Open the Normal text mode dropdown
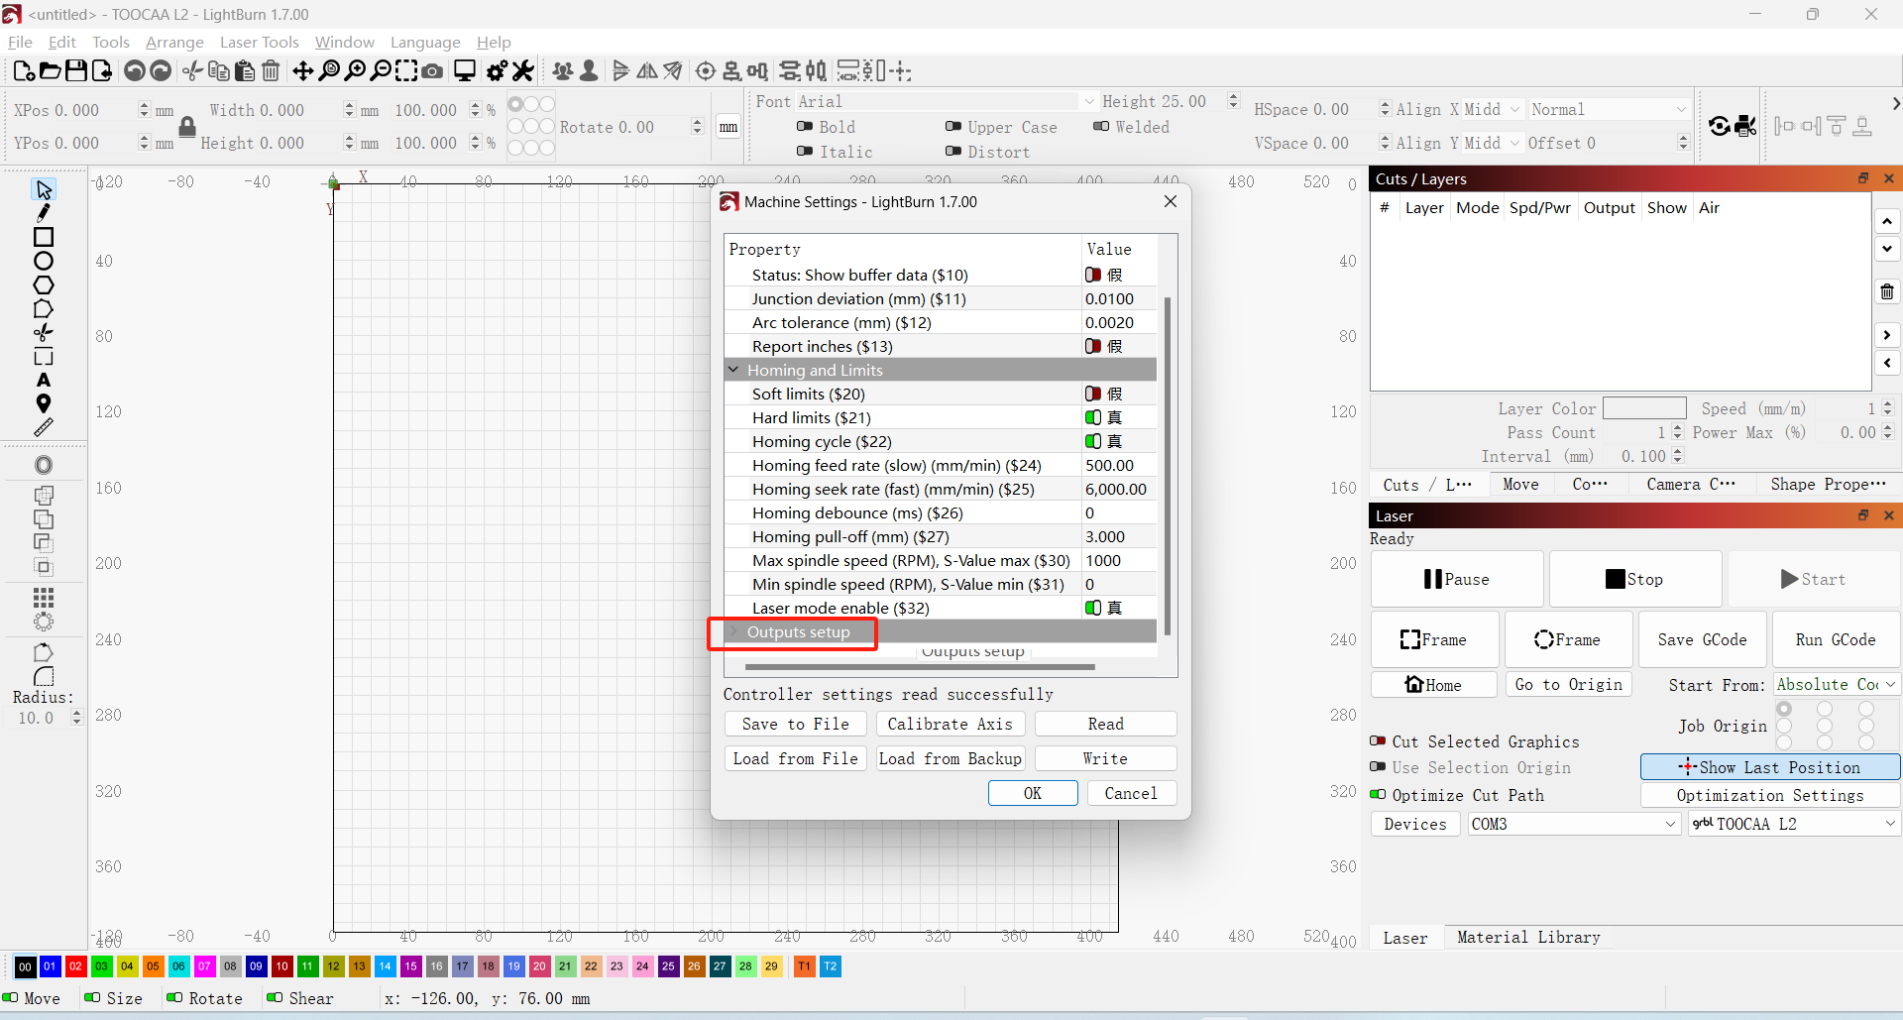1903x1020 pixels. pyautogui.click(x=1609, y=109)
